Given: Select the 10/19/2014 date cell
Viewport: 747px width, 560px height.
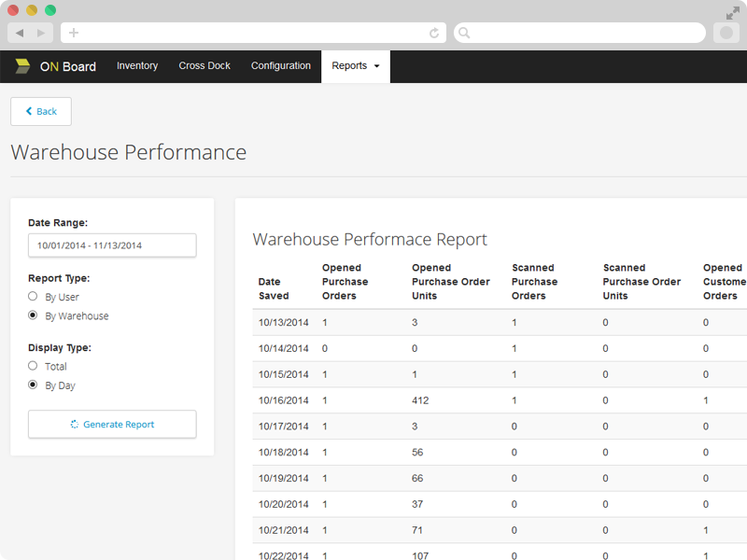Looking at the screenshot, I should [x=284, y=478].
